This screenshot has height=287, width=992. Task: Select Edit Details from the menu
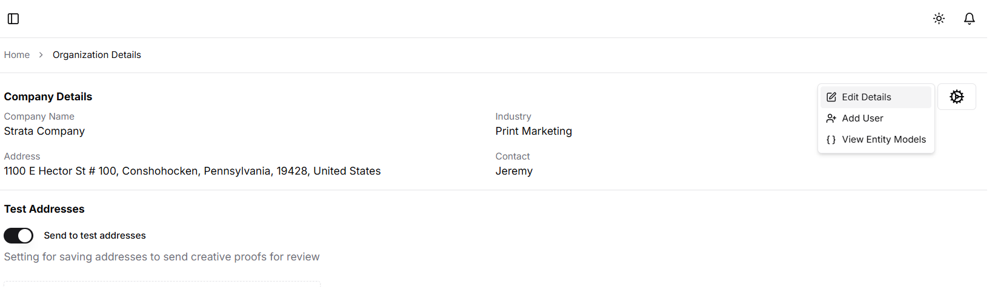[876, 97]
